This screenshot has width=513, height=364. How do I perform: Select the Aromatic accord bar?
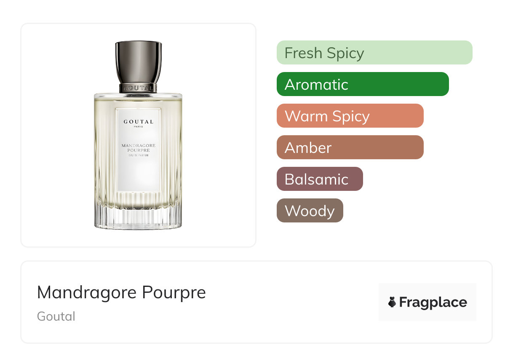363,84
